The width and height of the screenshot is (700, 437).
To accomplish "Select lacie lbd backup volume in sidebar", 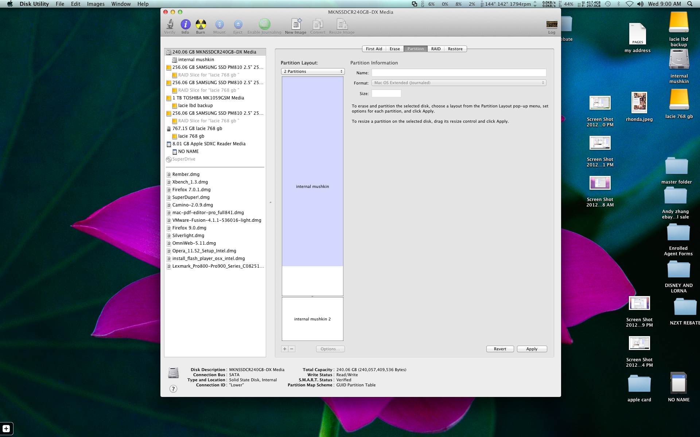I will pyautogui.click(x=195, y=106).
